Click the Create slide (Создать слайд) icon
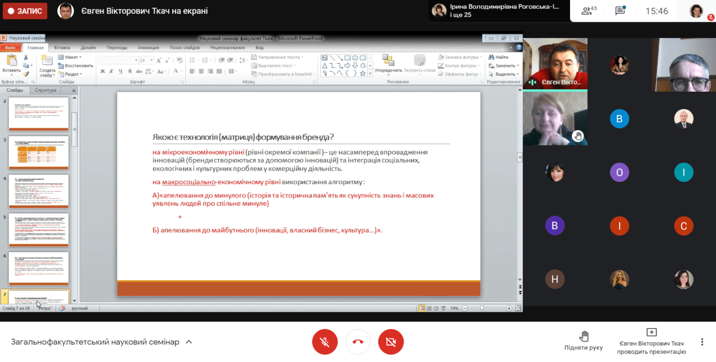Image resolution: width=716 pixels, height=362 pixels. tap(47, 60)
